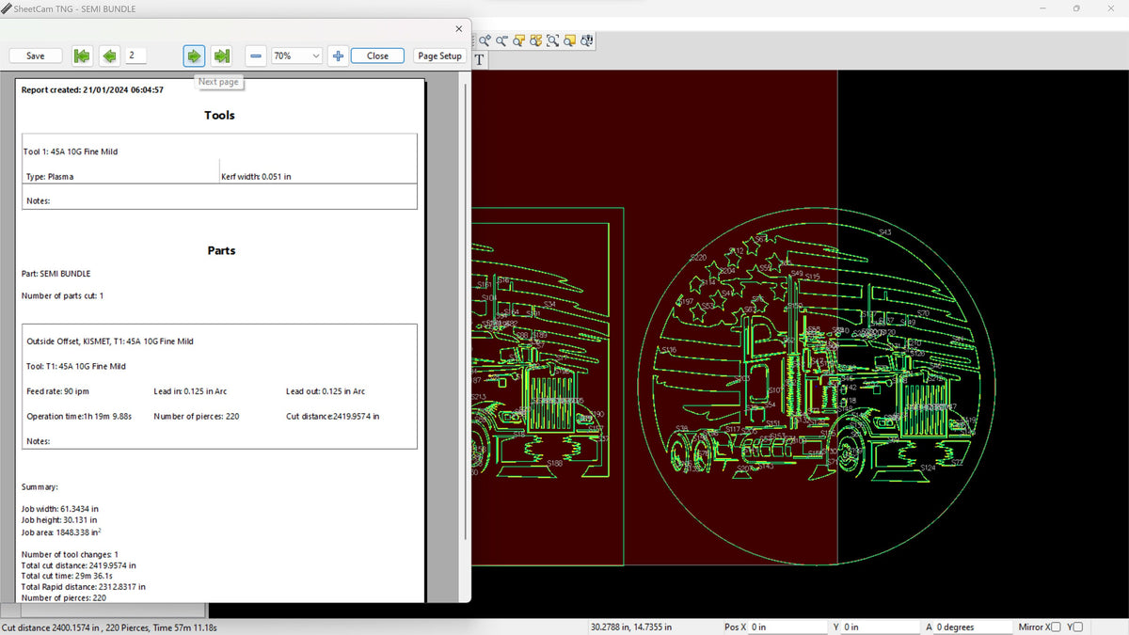Click status bar coordinates '30.2788 in, 14.7355 in'
The width and height of the screenshot is (1129, 635).
631,627
